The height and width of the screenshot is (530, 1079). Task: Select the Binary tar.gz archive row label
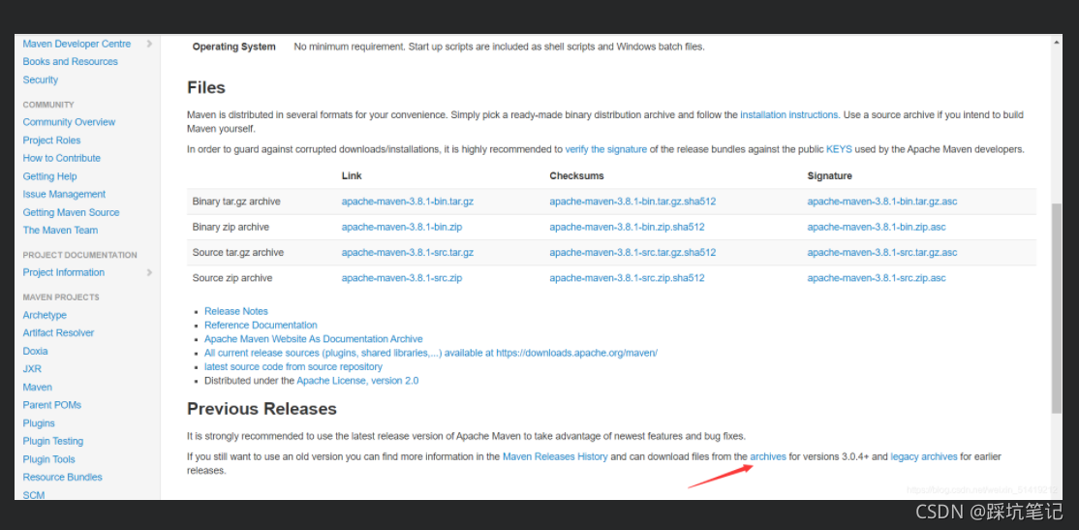pos(236,202)
